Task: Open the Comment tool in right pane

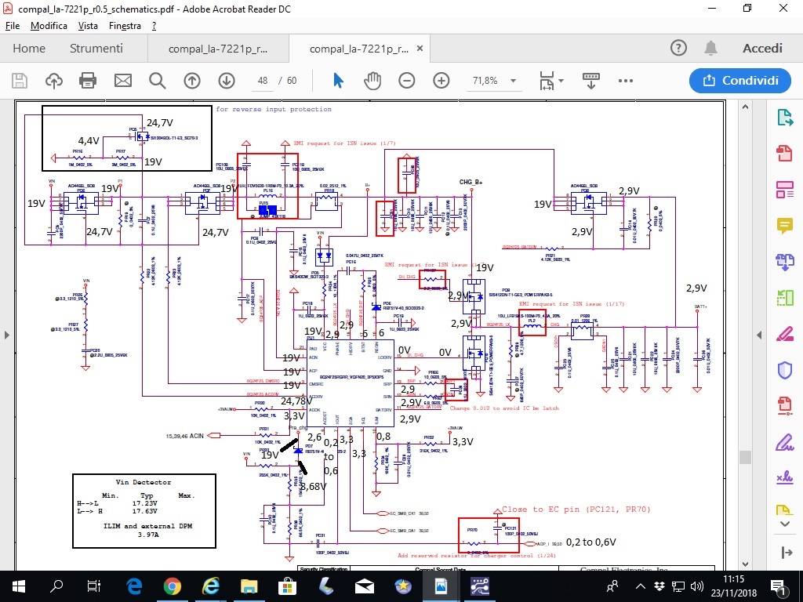Action: click(784, 226)
